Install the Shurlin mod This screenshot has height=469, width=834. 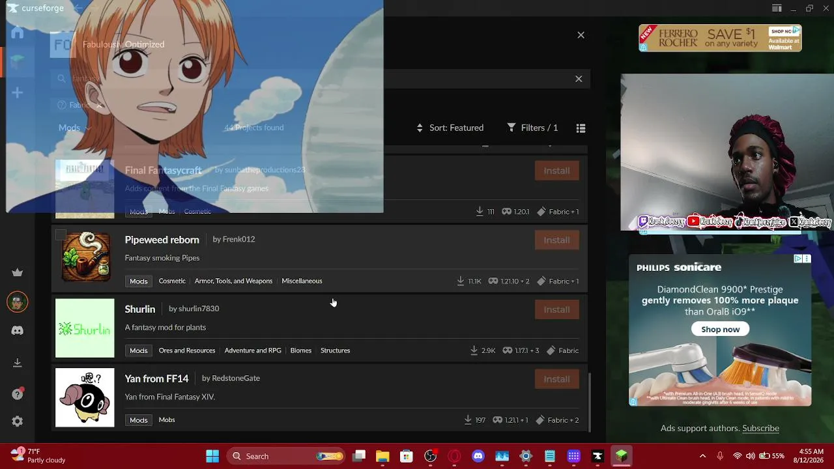pyautogui.click(x=556, y=309)
